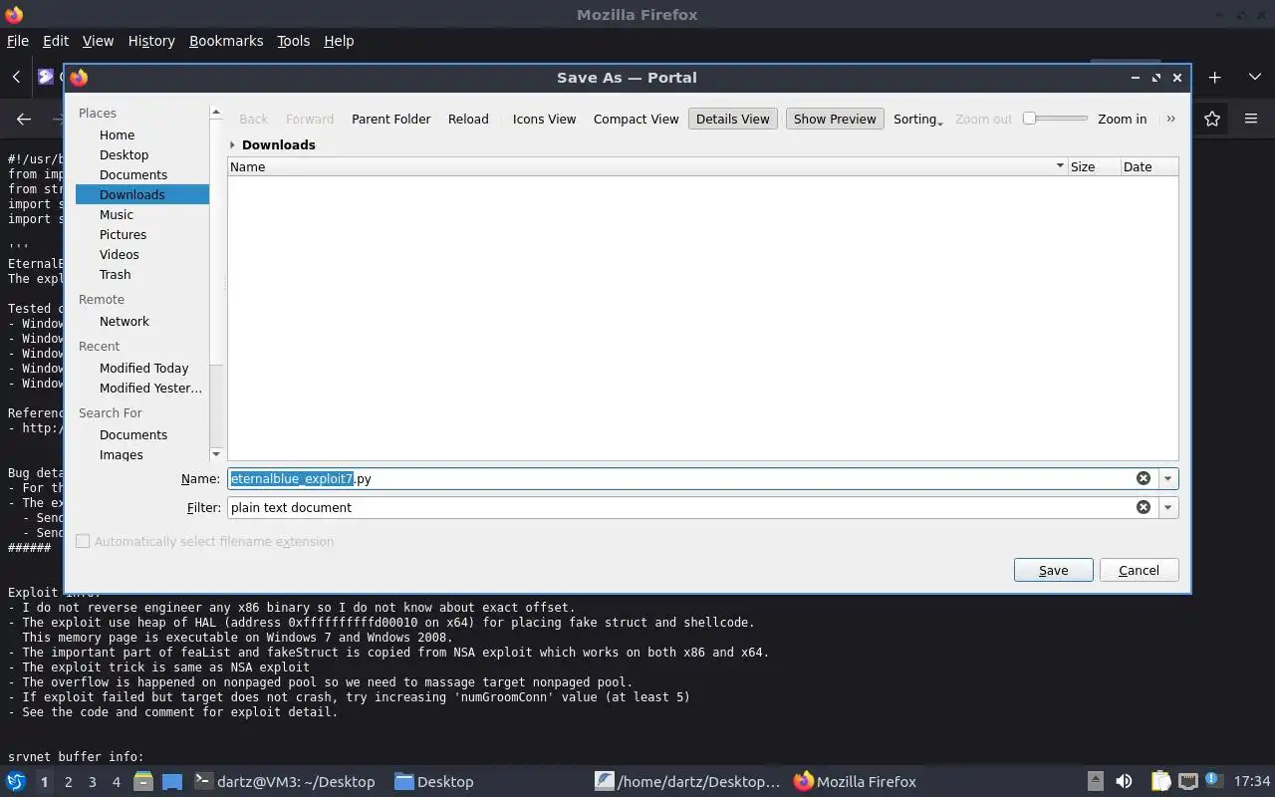Toggle the Show Preview button
This screenshot has width=1275, height=797.
pyautogui.click(x=835, y=119)
